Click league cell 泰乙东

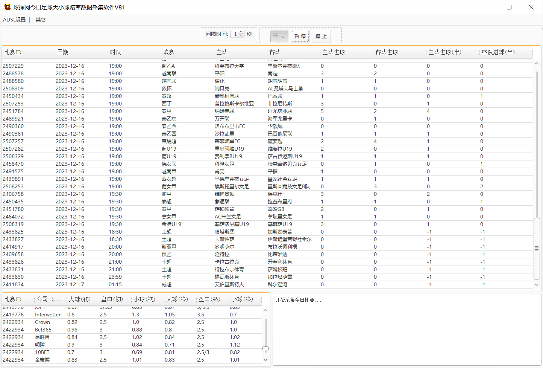click(x=169, y=119)
